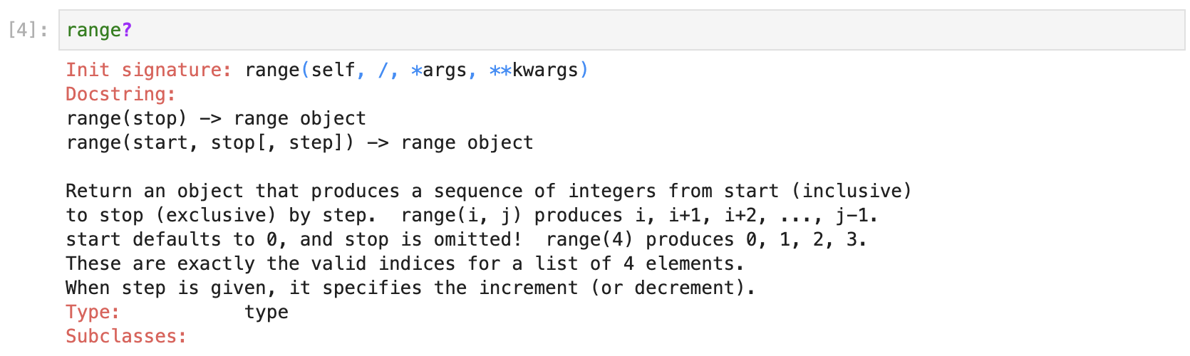Click the "range(start, stop[, step])" text

(210, 142)
